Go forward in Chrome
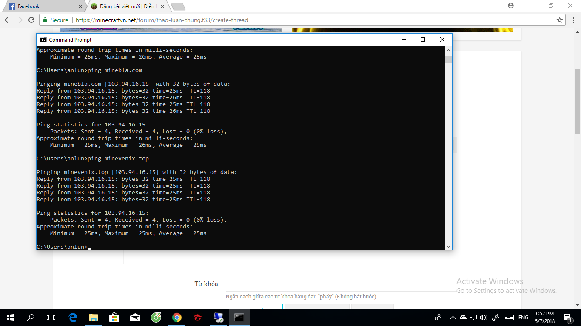Image resolution: width=581 pixels, height=326 pixels. [20, 20]
